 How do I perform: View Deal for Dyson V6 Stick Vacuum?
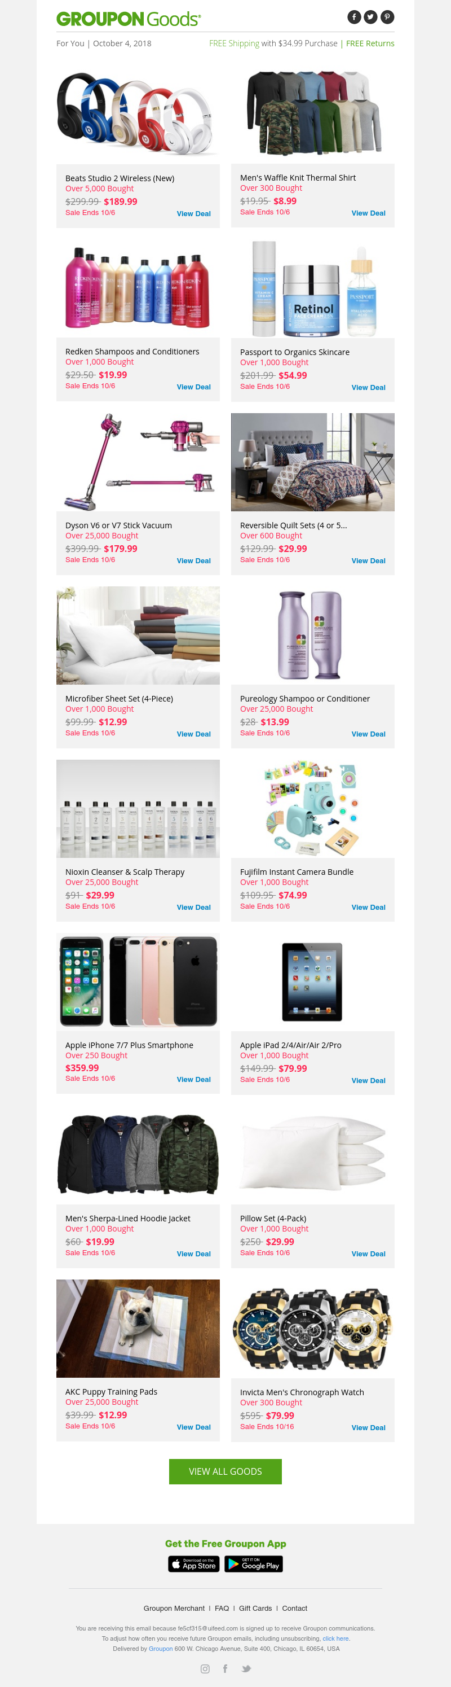pyautogui.click(x=194, y=560)
